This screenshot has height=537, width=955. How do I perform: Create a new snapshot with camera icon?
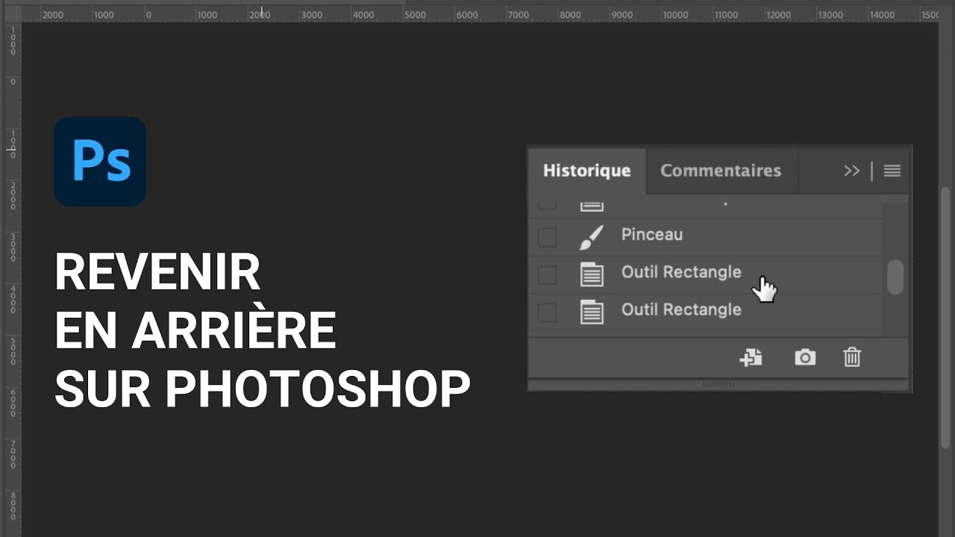(805, 357)
